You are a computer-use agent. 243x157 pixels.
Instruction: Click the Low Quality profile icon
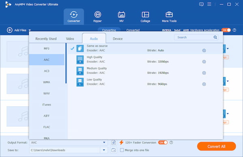pyautogui.click(x=80, y=82)
